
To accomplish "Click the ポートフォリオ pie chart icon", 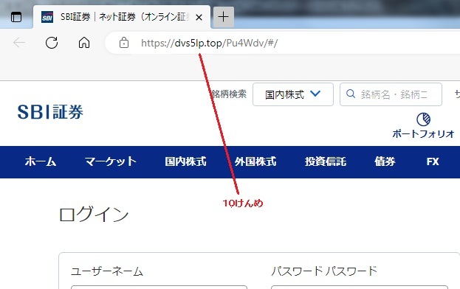I will [x=423, y=119].
